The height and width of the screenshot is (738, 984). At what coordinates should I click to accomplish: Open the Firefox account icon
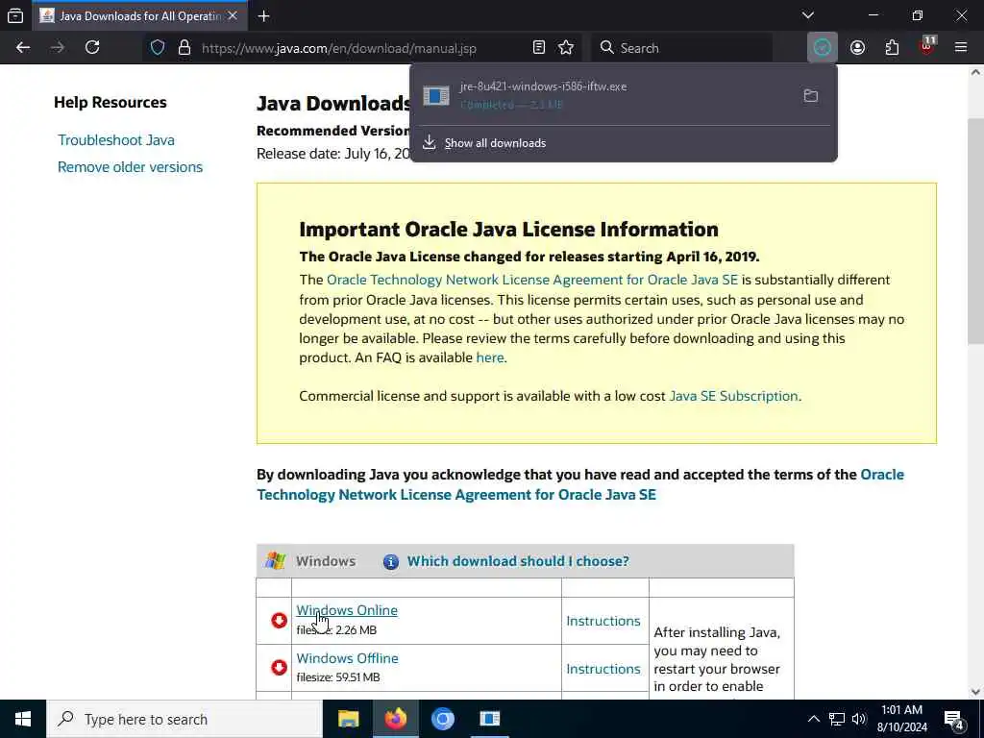[857, 48]
